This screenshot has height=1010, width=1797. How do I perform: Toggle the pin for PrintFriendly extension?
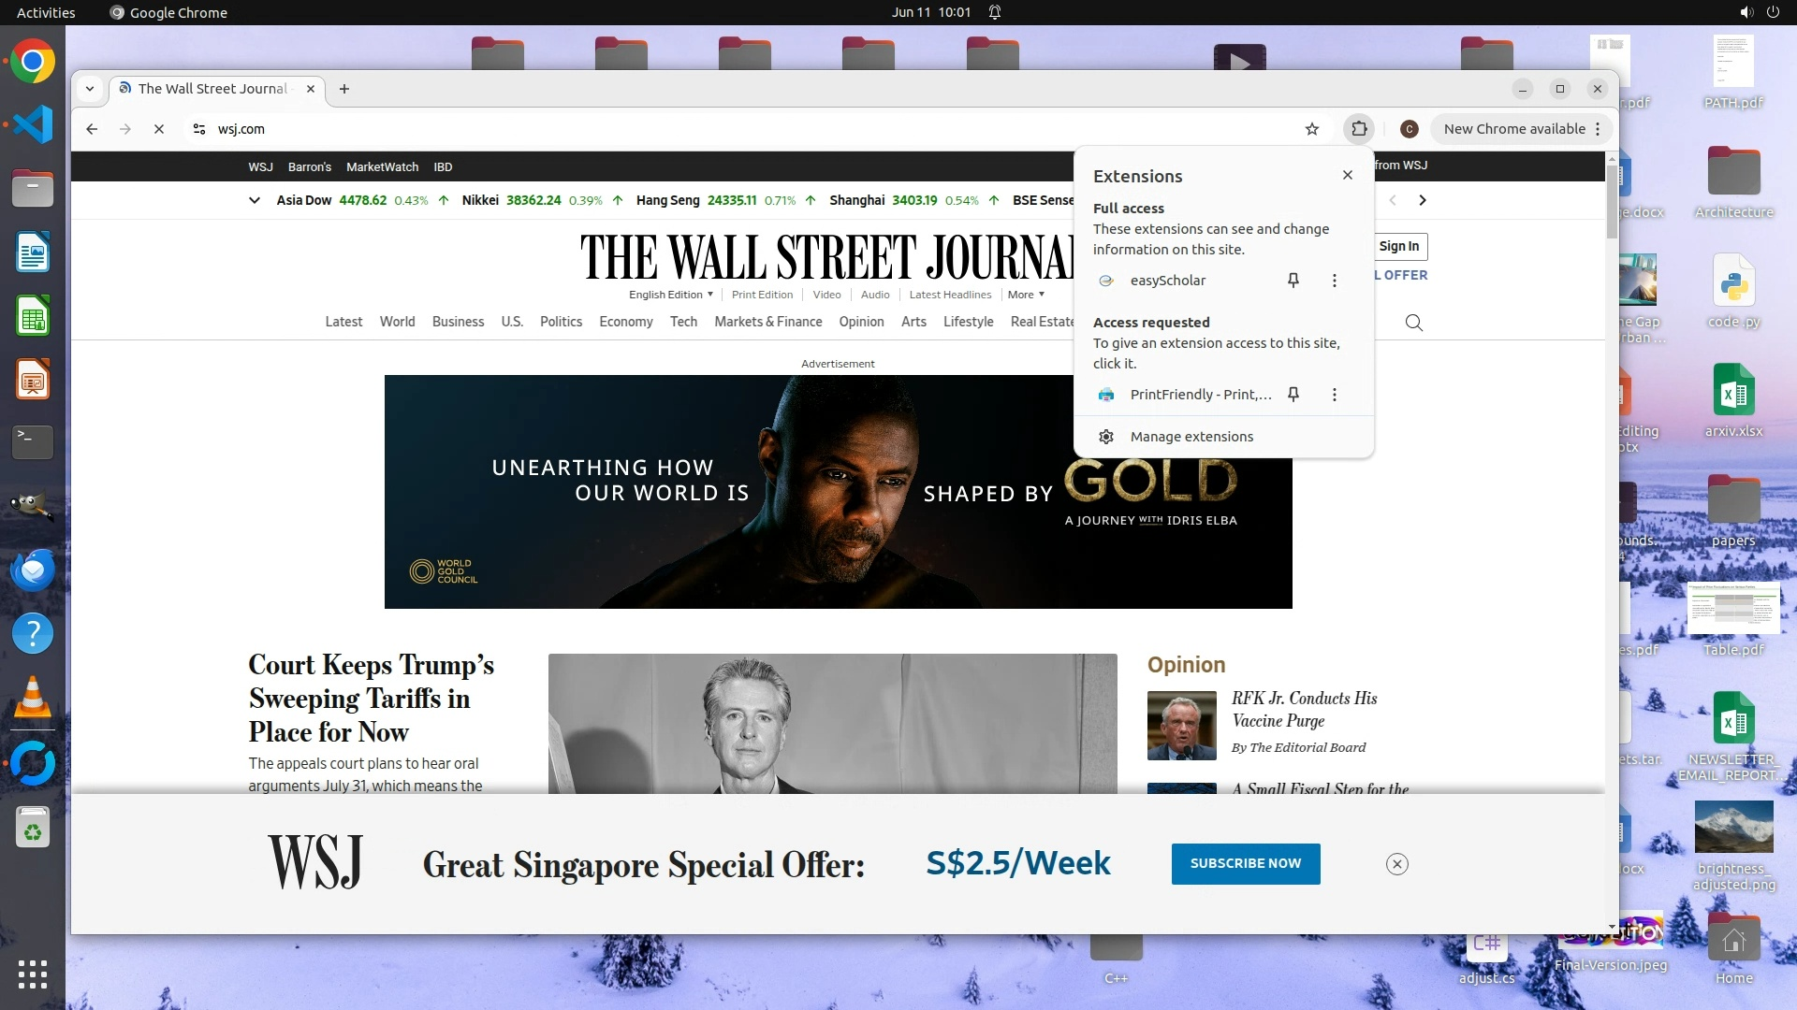coord(1293,395)
